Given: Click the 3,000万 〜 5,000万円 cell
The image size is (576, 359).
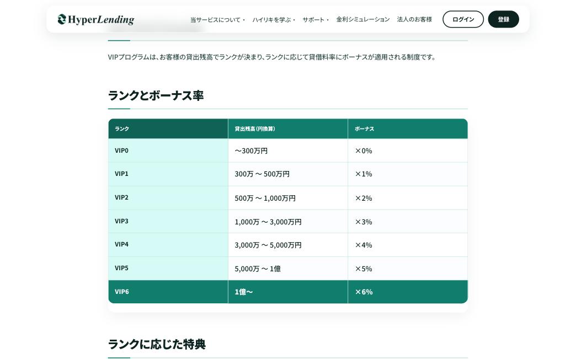Looking at the screenshot, I should 288,245.
